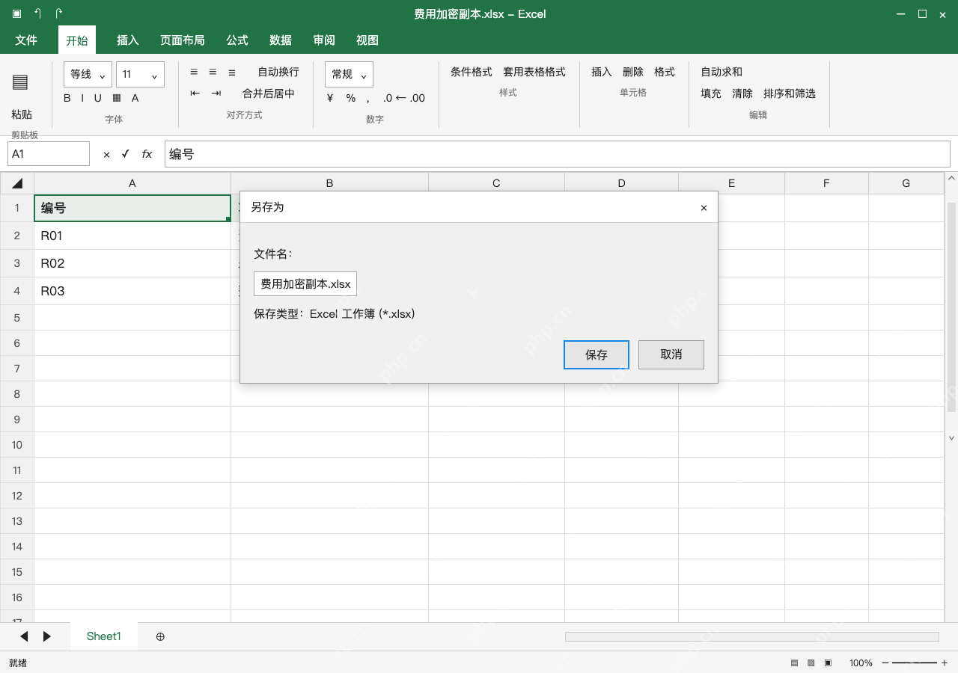The height and width of the screenshot is (673, 958).
Task: Click the A1 name box
Action: click(49, 154)
